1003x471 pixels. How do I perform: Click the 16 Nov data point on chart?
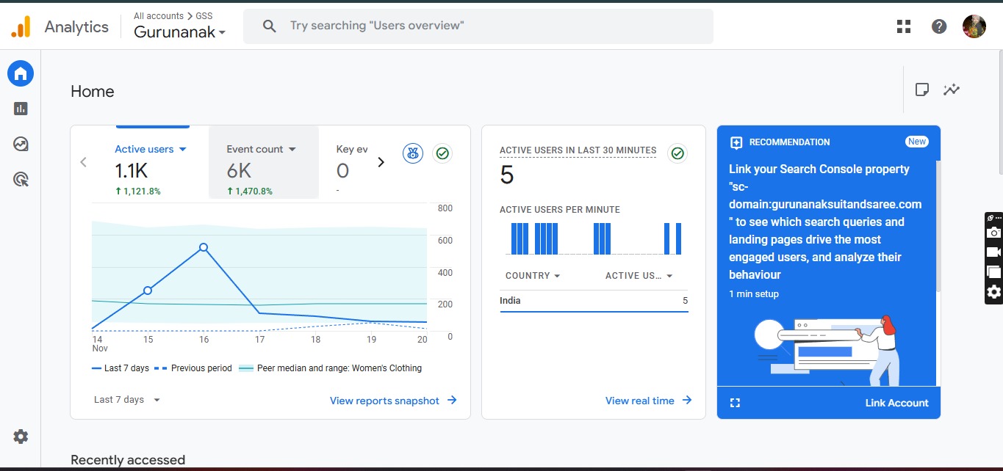(204, 247)
